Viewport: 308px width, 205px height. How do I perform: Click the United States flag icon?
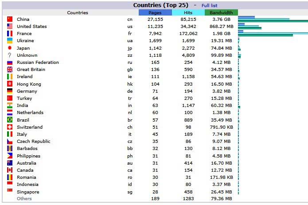(x=10, y=26)
